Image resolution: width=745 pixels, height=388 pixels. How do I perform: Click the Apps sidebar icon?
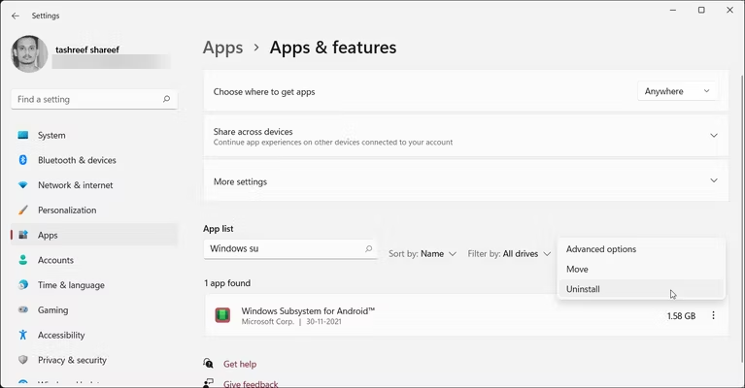point(22,235)
